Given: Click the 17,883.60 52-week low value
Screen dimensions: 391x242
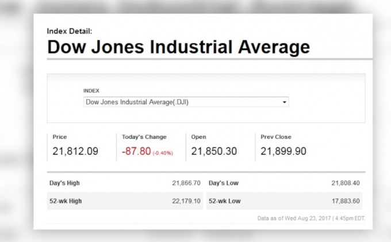Looking at the screenshot, I should [345, 201].
